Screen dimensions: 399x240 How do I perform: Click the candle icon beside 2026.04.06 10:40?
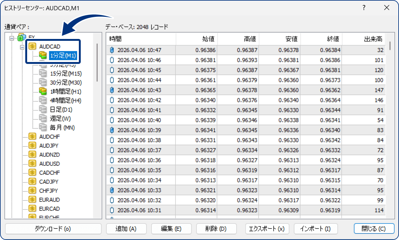point(112,120)
